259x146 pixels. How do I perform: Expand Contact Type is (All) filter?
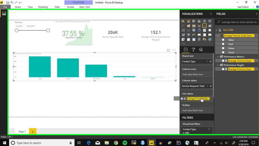point(209,129)
